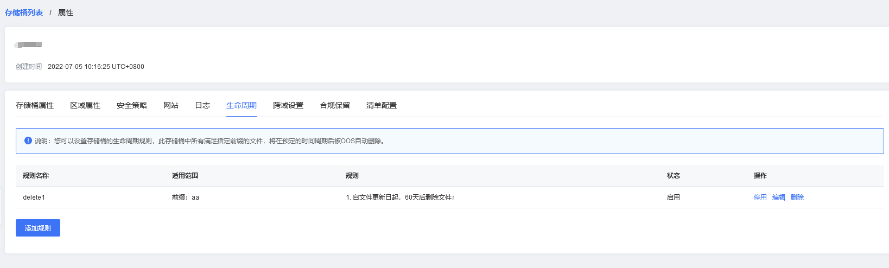Click the 启用 status of delete1
The width and height of the screenshot is (889, 268).
[674, 197]
